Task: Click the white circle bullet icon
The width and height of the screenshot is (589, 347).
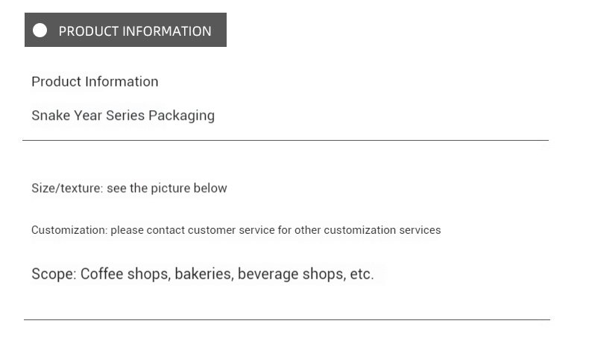Action: pos(40,31)
